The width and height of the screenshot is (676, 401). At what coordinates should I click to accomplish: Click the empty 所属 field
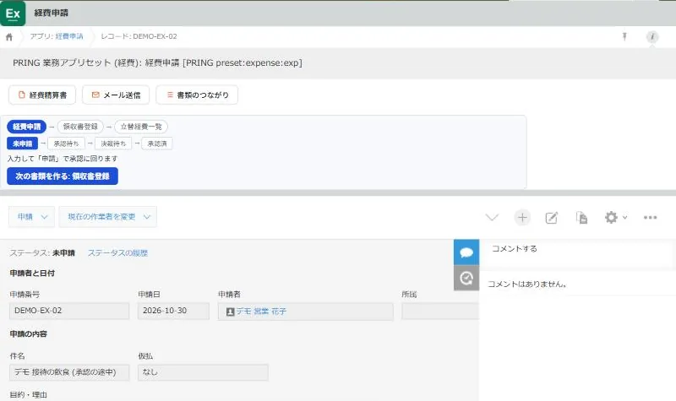[440, 311]
